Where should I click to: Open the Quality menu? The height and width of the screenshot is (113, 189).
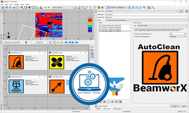(x=17, y=4)
